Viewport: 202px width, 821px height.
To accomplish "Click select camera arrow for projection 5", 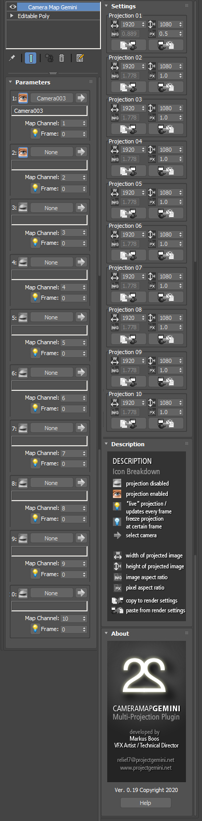I will pyautogui.click(x=81, y=317).
